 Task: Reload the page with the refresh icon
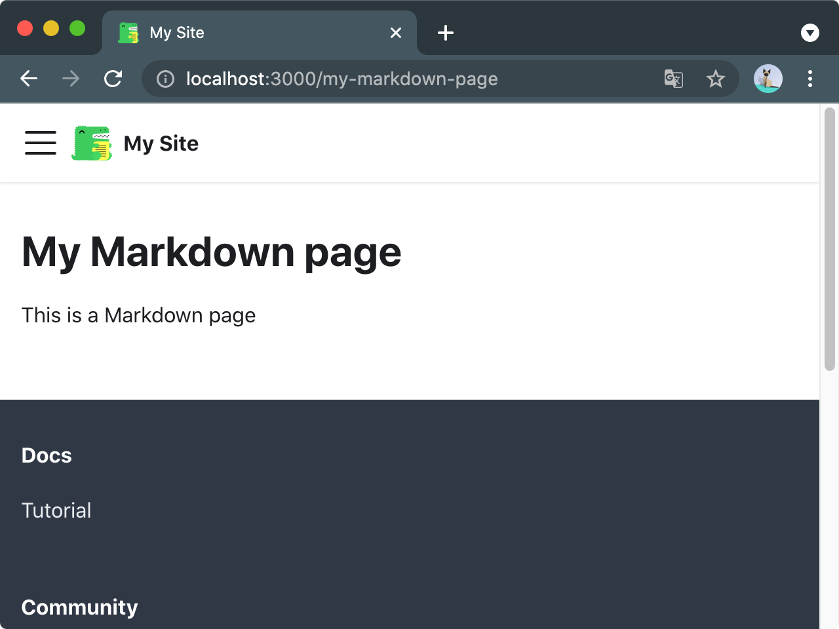point(113,79)
